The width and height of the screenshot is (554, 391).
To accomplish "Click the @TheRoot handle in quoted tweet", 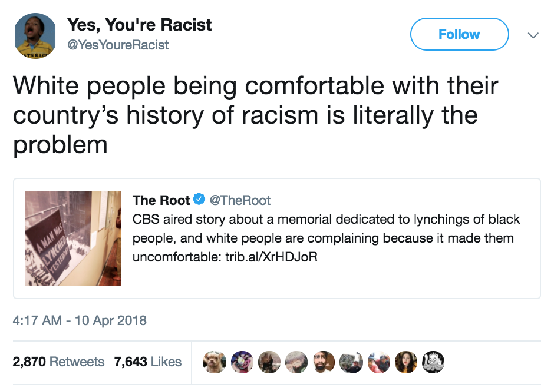I will coord(240,200).
